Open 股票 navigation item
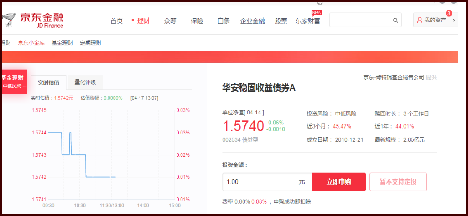Screen dimensions: 468x216 (281, 21)
